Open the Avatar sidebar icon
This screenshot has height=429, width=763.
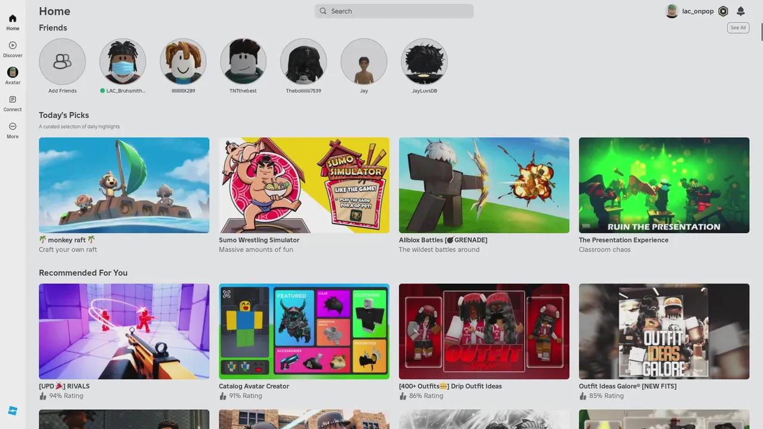[x=13, y=72]
